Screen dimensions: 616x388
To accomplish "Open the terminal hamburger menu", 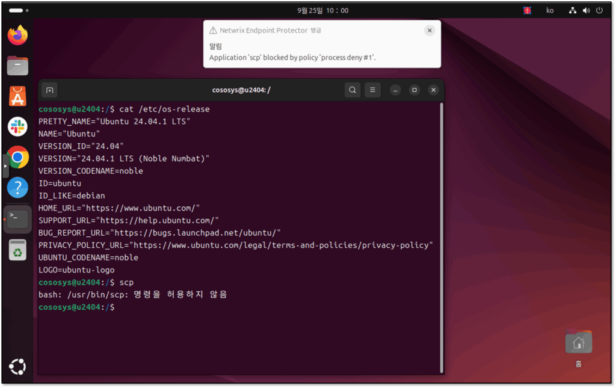I will (x=372, y=90).
